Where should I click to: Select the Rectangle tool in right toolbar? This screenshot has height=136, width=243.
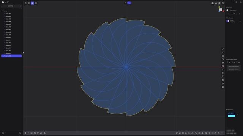tap(223, 66)
